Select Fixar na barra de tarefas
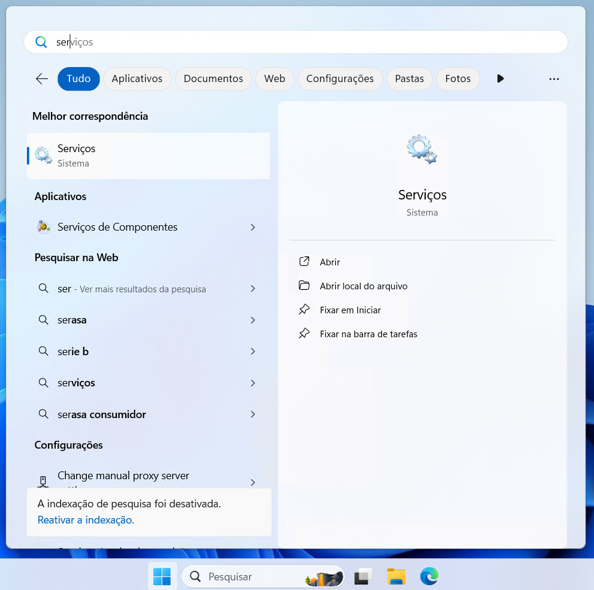594x590 pixels. (368, 334)
